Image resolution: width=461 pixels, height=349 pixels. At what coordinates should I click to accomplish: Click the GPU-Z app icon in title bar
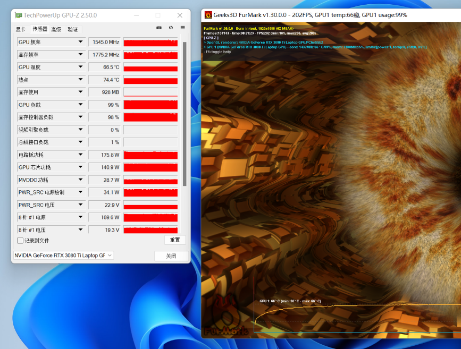18,15
